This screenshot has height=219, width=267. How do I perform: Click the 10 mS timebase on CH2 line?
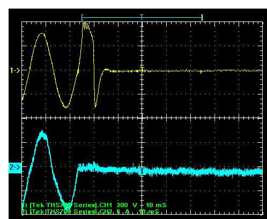149,211
